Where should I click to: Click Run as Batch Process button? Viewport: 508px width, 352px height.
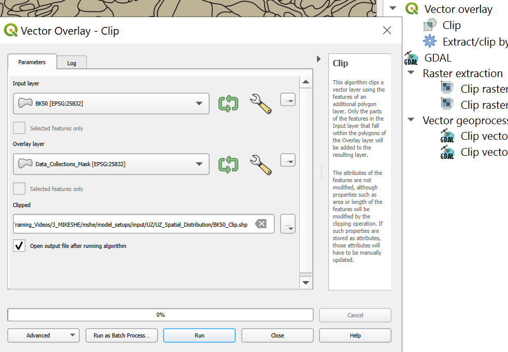click(122, 335)
